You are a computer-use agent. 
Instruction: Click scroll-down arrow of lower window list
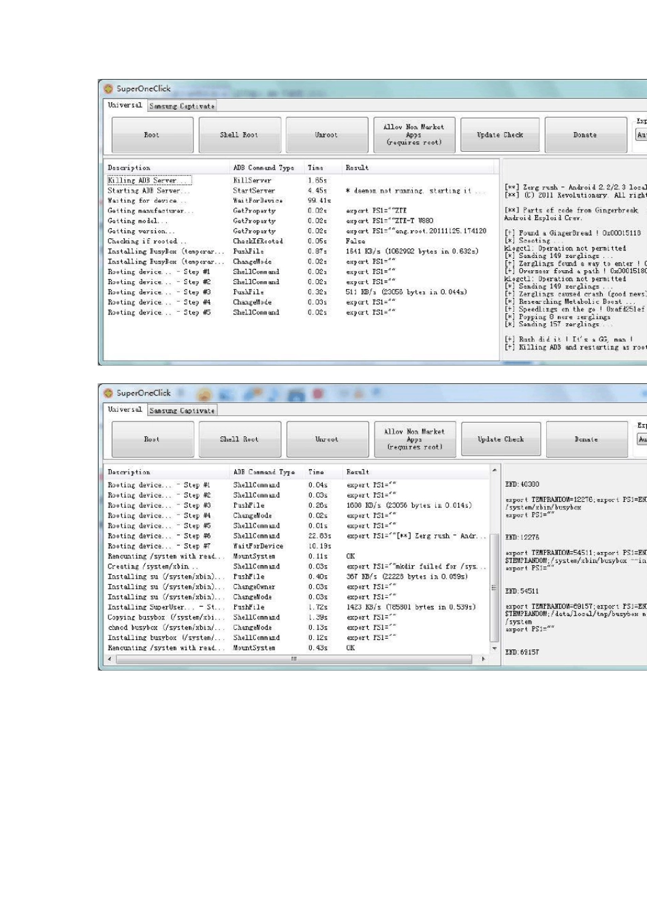tap(494, 649)
